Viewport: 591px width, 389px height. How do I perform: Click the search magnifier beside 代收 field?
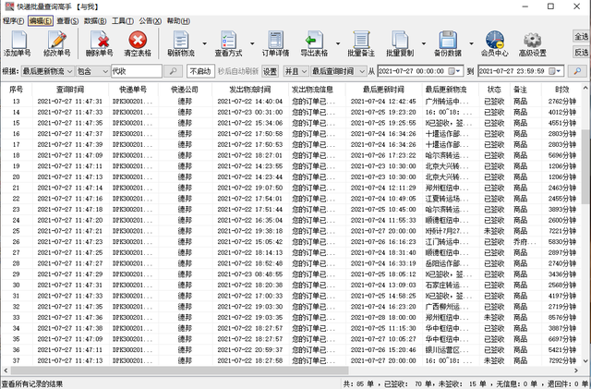click(x=174, y=71)
